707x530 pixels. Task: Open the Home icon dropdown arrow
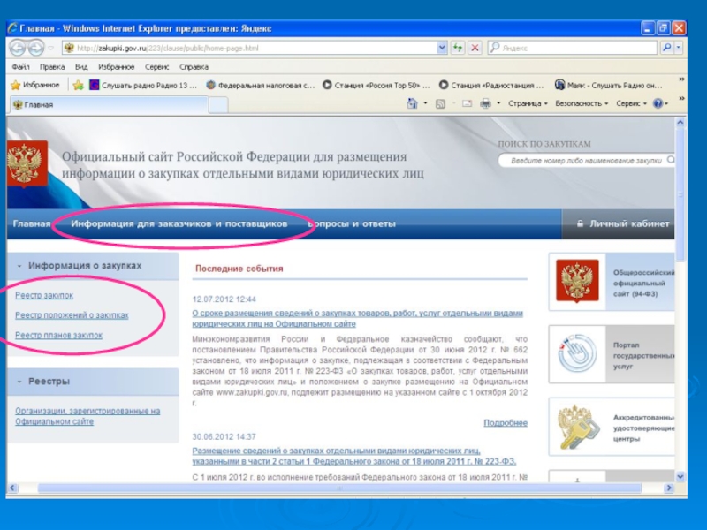click(x=425, y=103)
